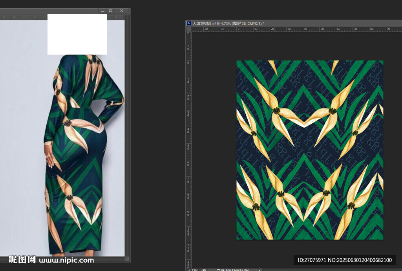The height and width of the screenshot is (271, 402).
Task: Minimize the dress photo window
Action: tap(102, 11)
